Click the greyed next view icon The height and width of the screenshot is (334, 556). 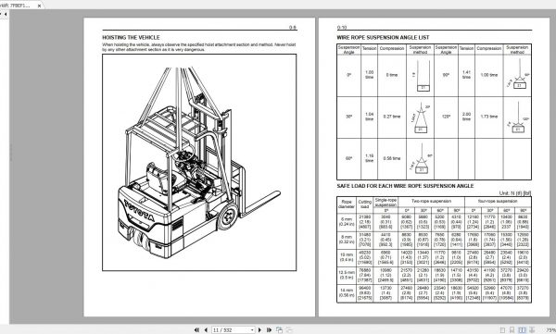pyautogui.click(x=289, y=329)
